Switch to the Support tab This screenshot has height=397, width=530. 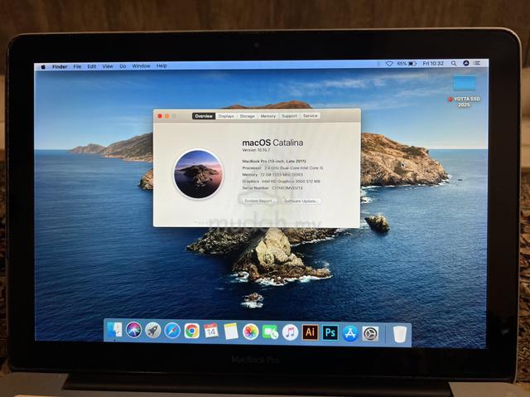tap(289, 116)
